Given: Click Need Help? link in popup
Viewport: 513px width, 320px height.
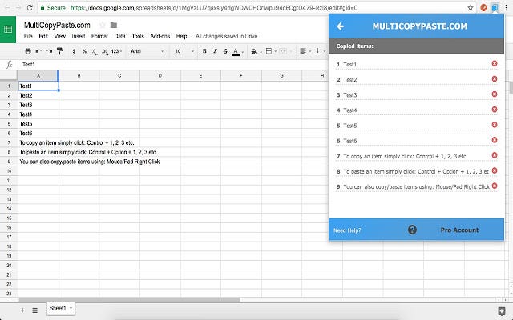Looking at the screenshot, I should (x=347, y=230).
